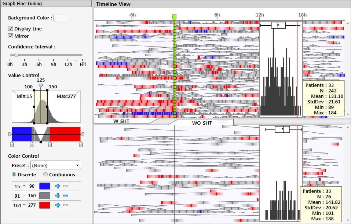The width and height of the screenshot is (351, 224).
Task: Switch to the W SHT tab
Action: click(121, 121)
